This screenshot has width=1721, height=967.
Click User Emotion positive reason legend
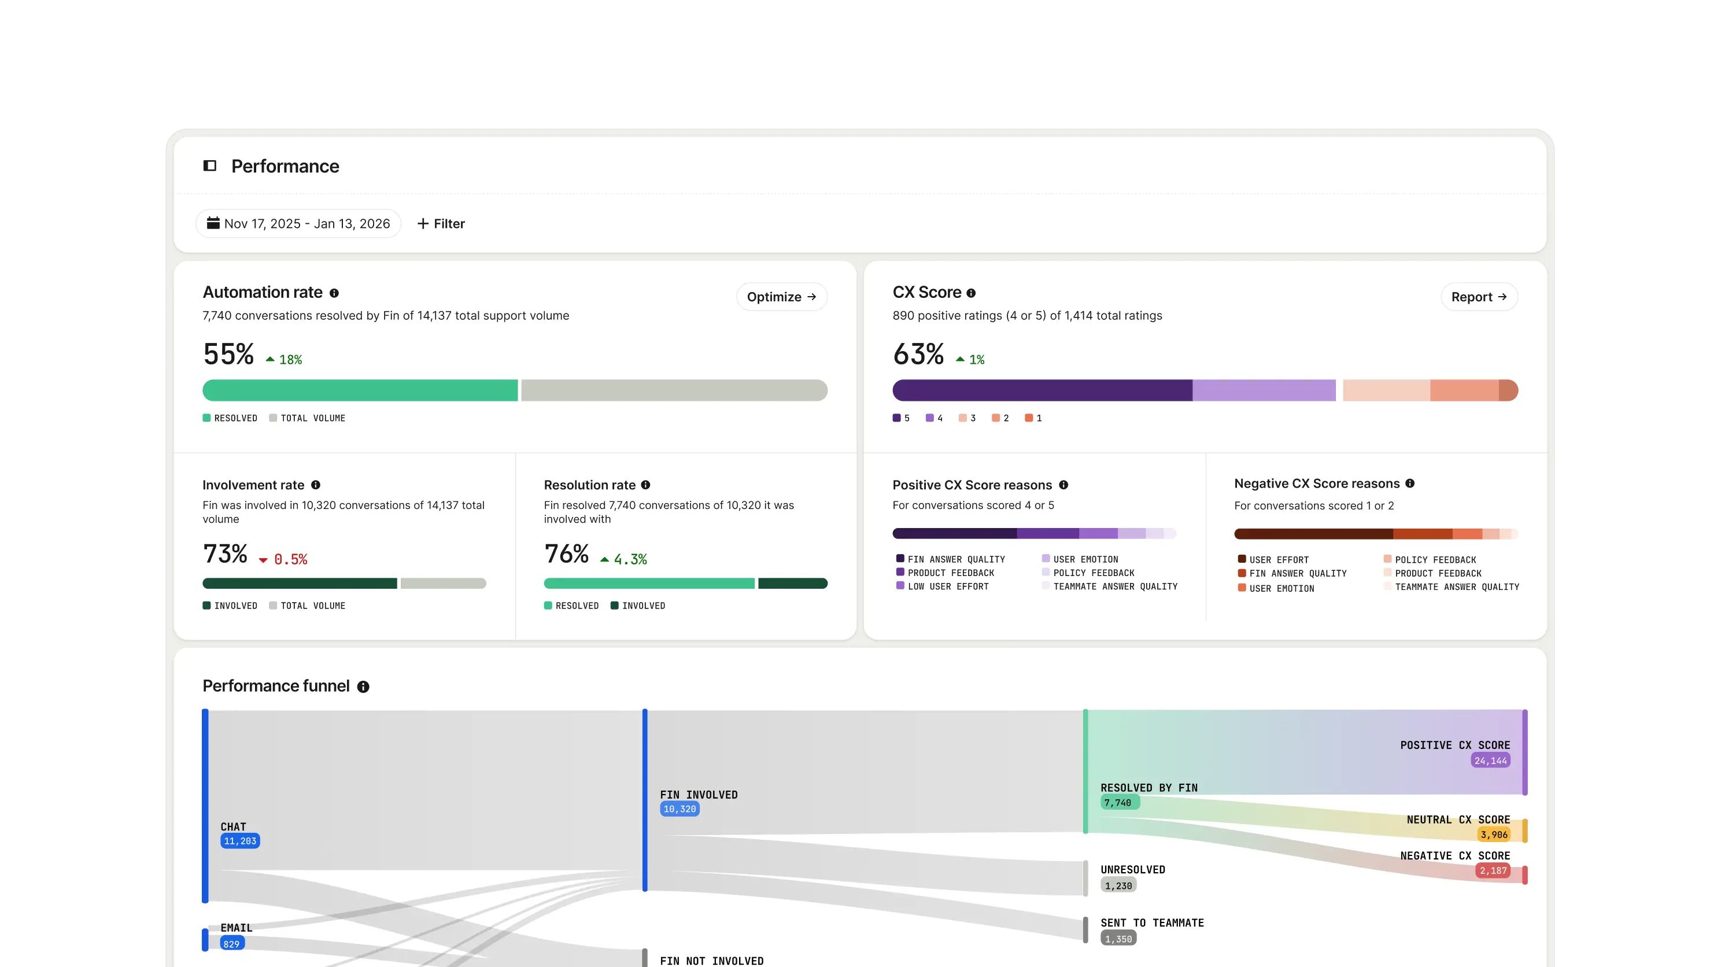(1080, 559)
